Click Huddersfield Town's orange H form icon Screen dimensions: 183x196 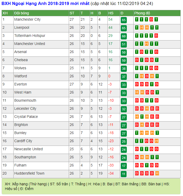point(157,173)
